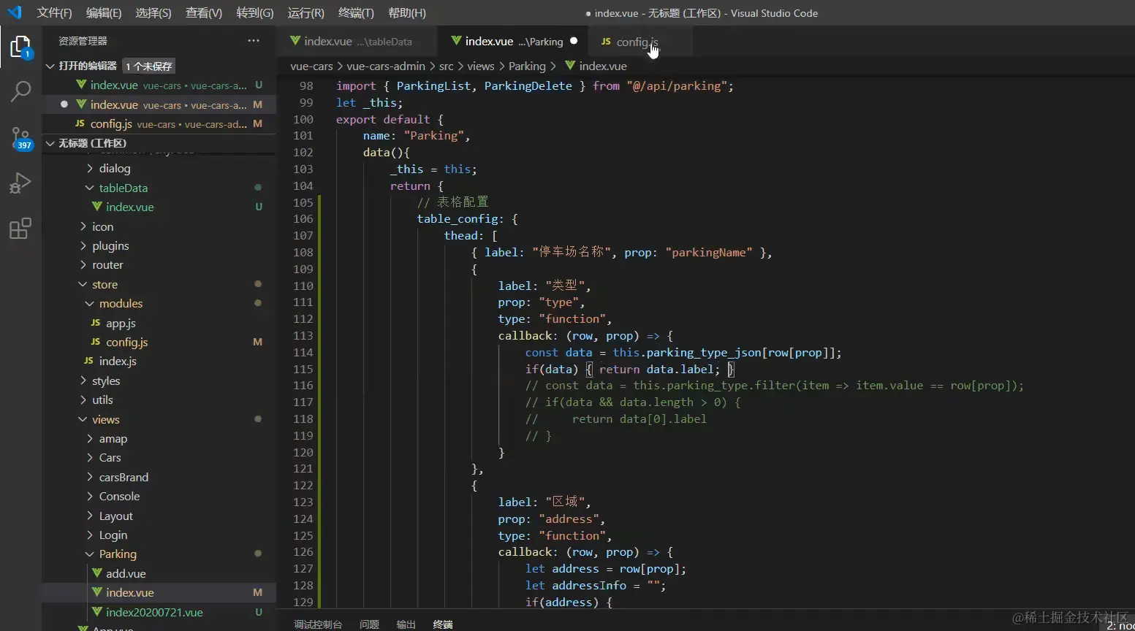Open the 转到(G) menu
Screen dimensions: 1135x631
pos(255,13)
